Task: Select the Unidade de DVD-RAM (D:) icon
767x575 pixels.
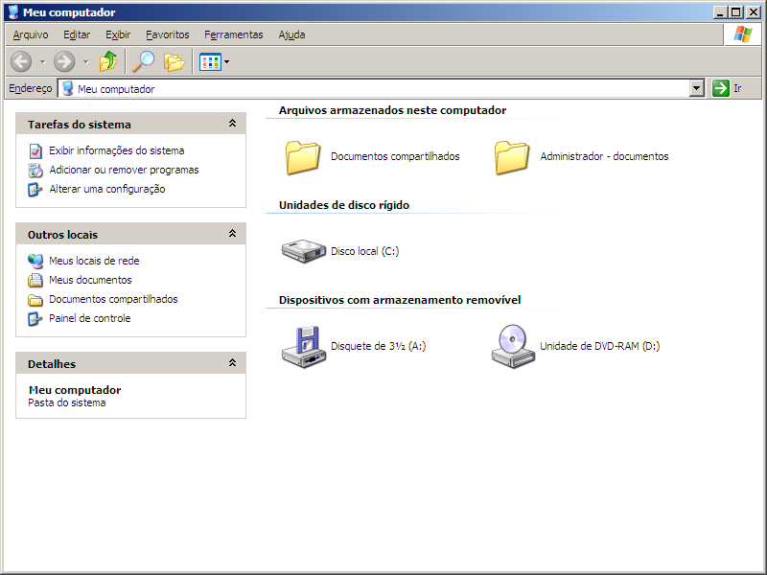Action: [513, 346]
